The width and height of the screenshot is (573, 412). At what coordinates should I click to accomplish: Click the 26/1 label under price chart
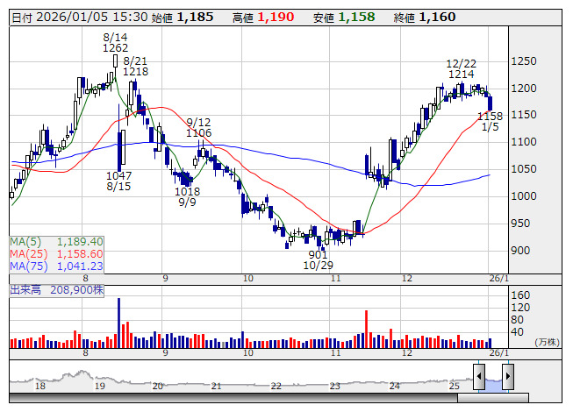498,279
